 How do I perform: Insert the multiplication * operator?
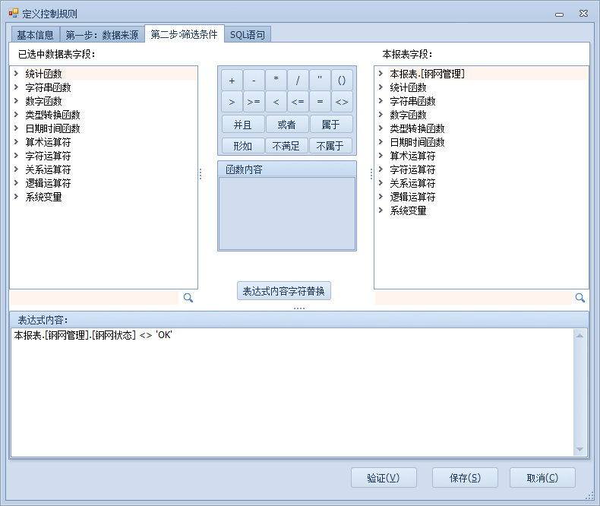point(276,81)
